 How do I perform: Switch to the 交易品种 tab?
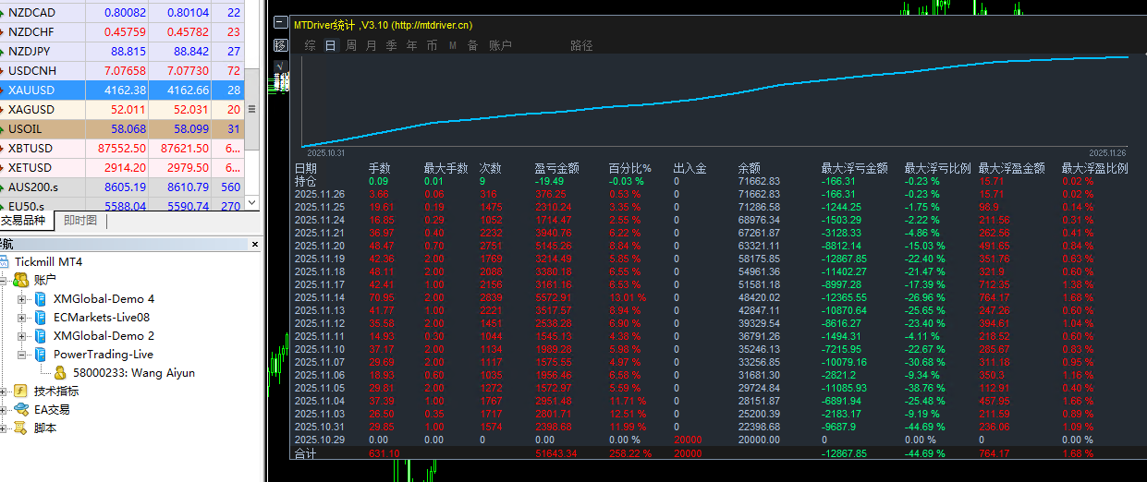tap(24, 221)
